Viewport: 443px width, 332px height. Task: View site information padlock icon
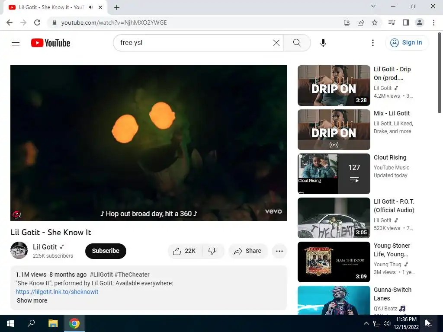point(55,22)
